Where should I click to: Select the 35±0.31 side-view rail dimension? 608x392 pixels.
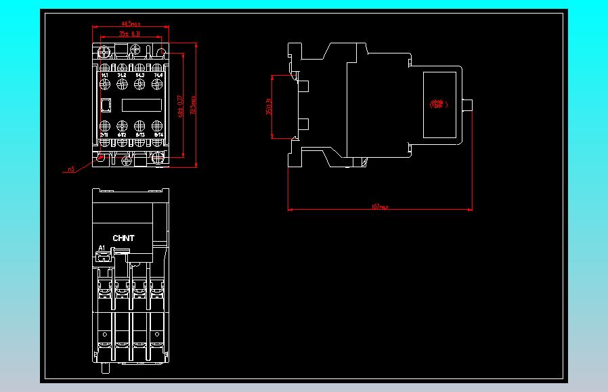click(269, 106)
